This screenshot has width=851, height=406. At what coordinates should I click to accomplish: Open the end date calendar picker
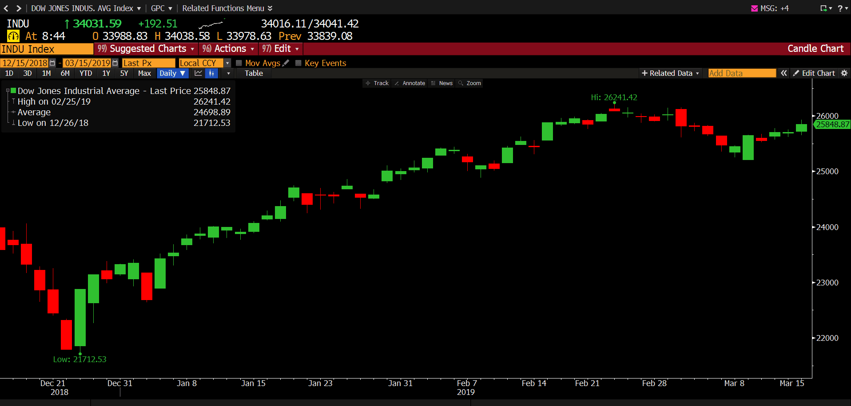pos(115,63)
